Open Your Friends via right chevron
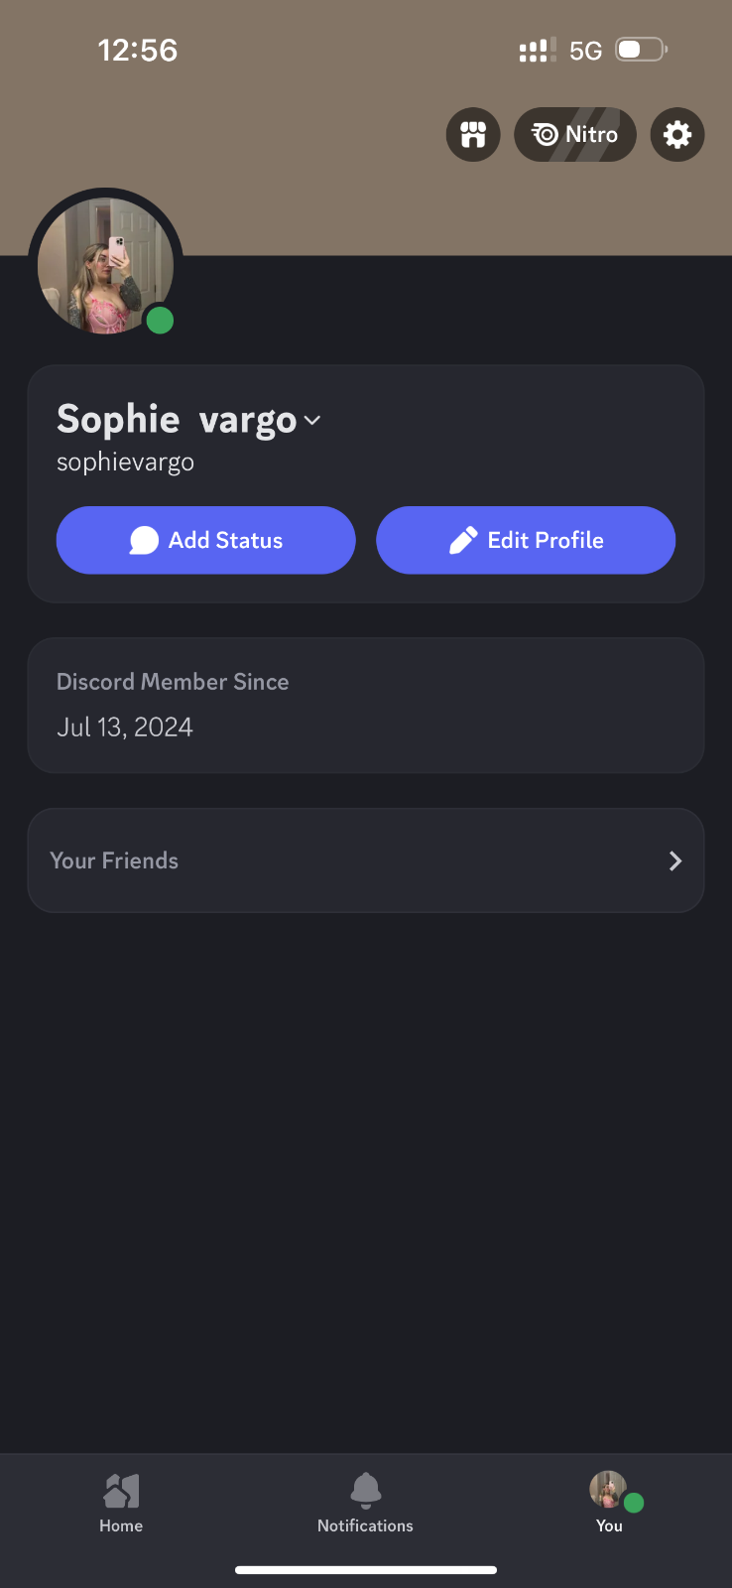 (675, 860)
